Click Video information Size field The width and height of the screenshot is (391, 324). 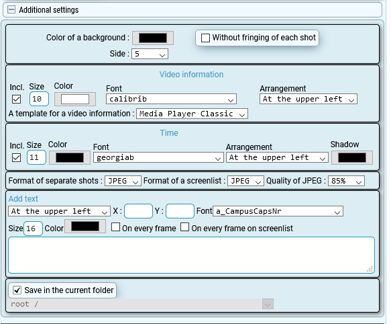pos(39,99)
